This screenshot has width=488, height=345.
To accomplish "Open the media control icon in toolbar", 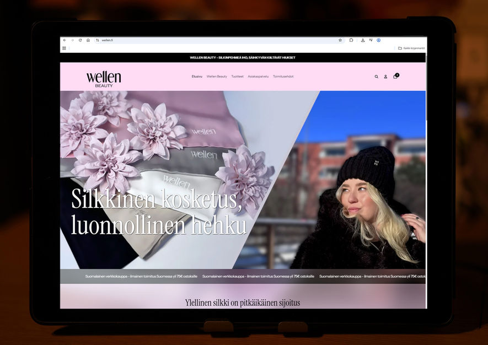I will (371, 40).
